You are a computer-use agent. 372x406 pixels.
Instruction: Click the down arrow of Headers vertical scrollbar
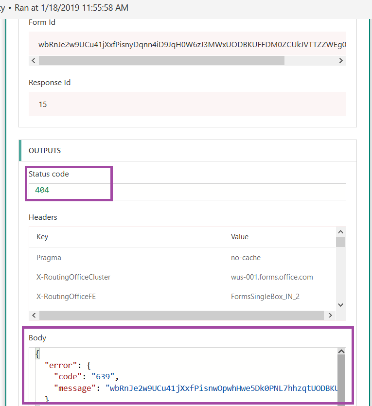[x=341, y=305]
